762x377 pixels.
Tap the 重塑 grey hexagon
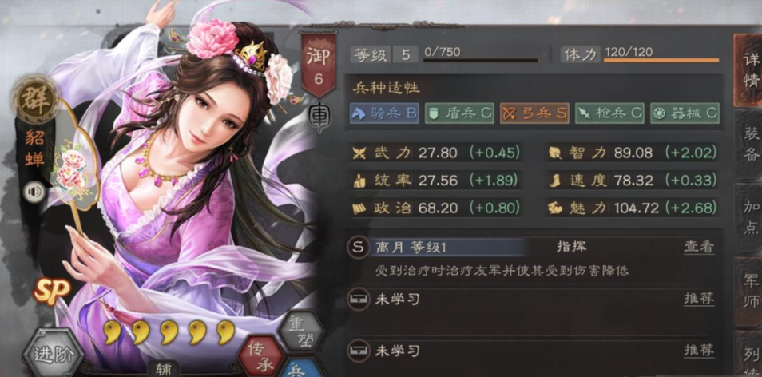[301, 333]
